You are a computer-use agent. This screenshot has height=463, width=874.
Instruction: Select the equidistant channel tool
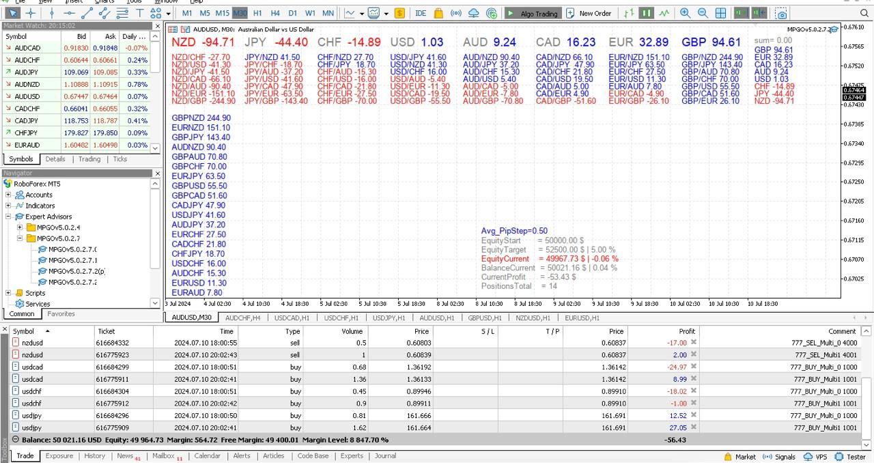click(x=104, y=13)
